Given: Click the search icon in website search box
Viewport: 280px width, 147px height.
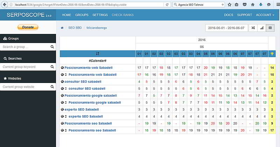Looking at the screenshot, I should point(52,87).
